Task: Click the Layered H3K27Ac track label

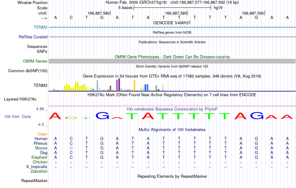Action: coord(20,99)
